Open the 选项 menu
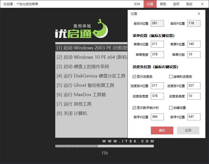209x164 pixels. click(176, 4)
